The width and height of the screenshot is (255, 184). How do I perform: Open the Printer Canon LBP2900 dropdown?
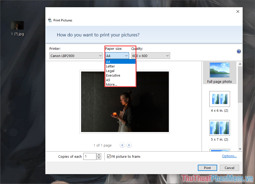pos(76,56)
